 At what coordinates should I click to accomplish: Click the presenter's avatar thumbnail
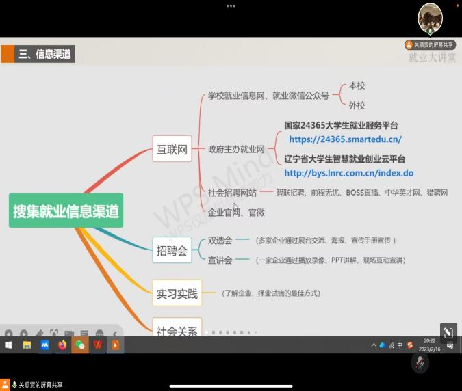click(x=430, y=18)
